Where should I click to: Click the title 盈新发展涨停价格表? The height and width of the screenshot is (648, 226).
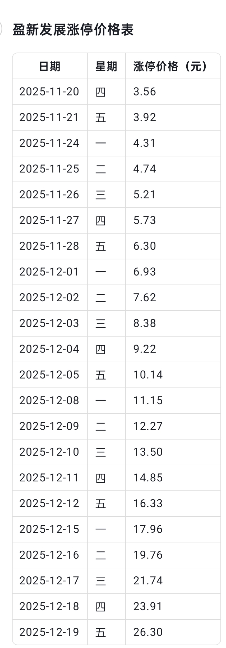point(73,29)
